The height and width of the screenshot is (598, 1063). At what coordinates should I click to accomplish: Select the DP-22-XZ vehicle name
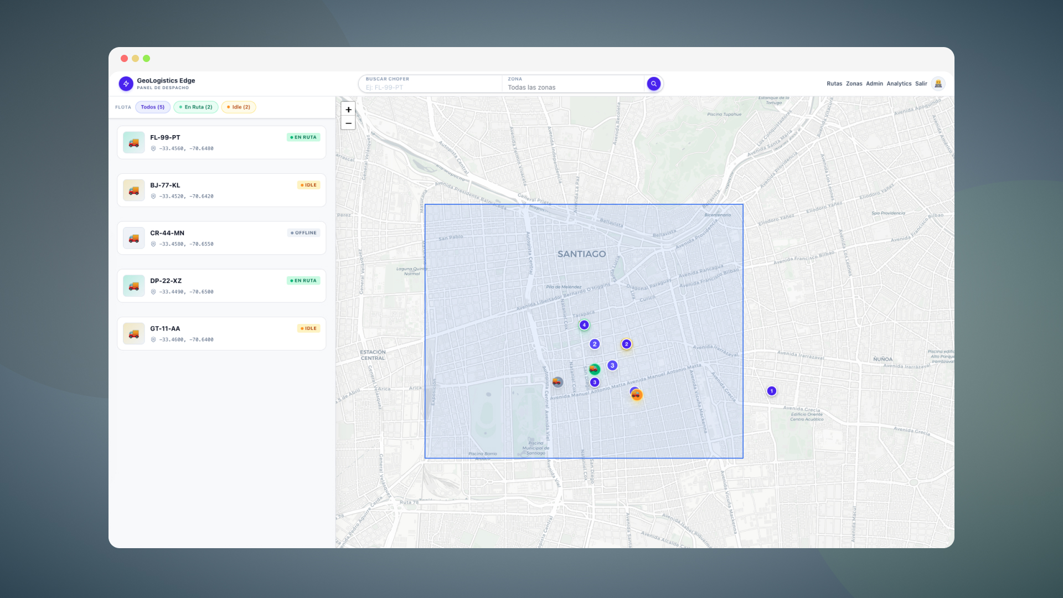click(x=166, y=281)
